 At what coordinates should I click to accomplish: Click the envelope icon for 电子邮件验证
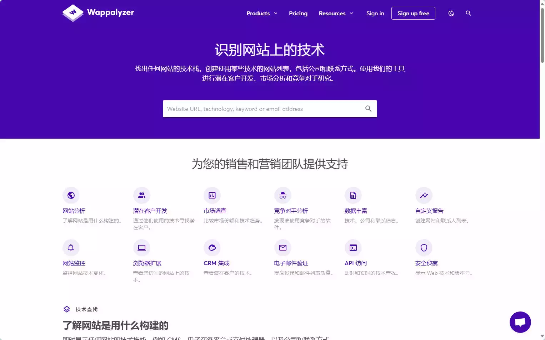(x=283, y=248)
